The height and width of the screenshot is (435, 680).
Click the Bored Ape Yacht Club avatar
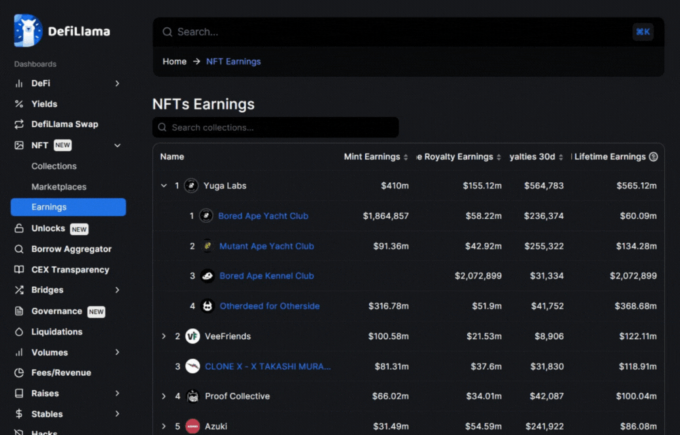[206, 215]
